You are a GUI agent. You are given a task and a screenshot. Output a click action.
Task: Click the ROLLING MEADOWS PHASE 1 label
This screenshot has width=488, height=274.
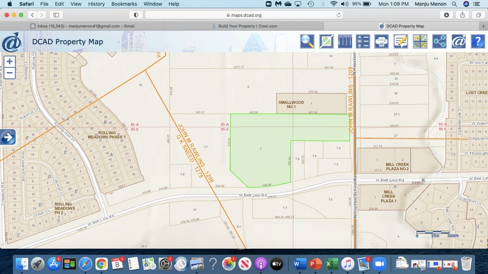click(x=107, y=135)
